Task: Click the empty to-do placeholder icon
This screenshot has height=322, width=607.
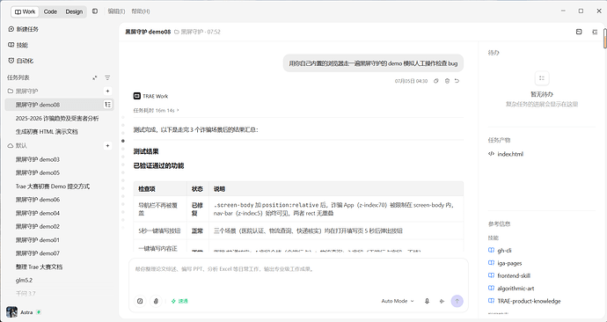Action: 542,78
